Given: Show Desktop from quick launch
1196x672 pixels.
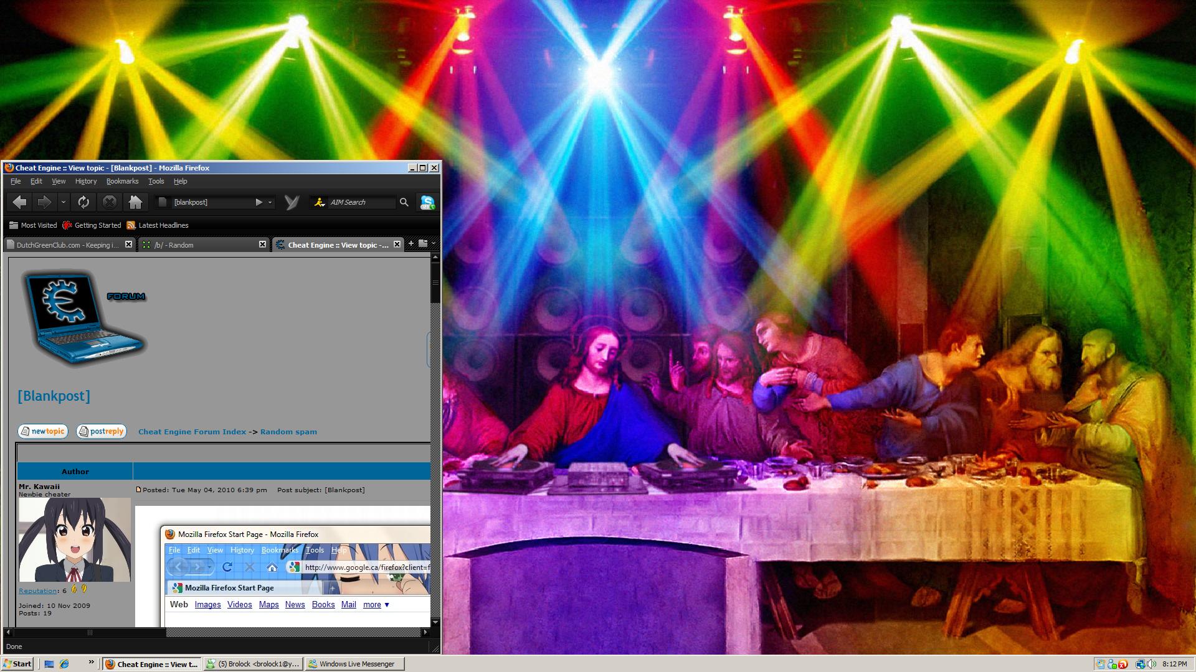Looking at the screenshot, I should click(x=49, y=664).
